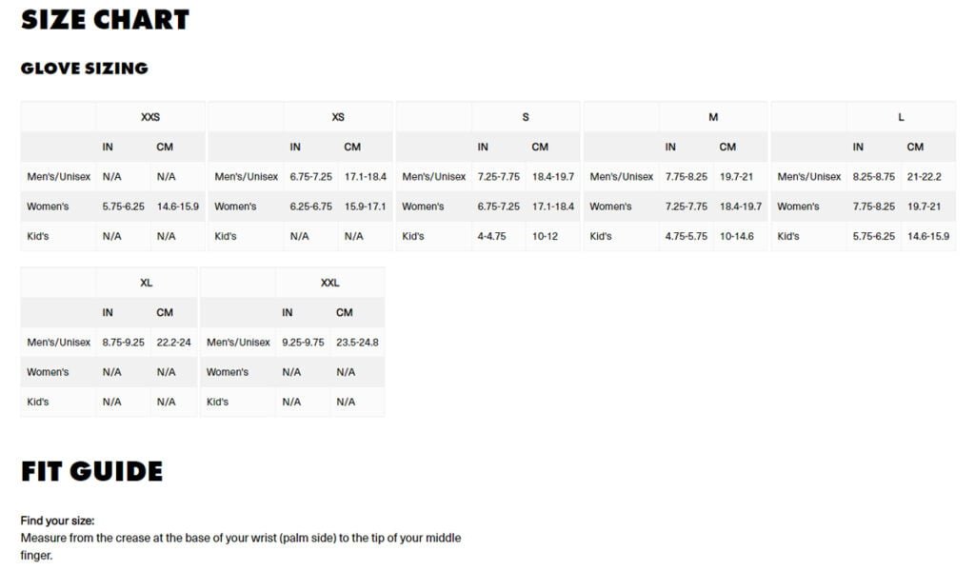Click the SIZE CHART heading

coord(105,20)
